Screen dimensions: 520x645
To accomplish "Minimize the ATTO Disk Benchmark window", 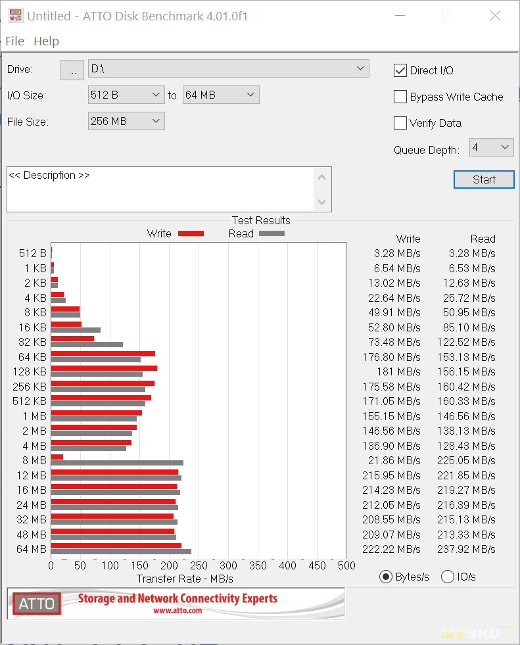I will [x=400, y=16].
